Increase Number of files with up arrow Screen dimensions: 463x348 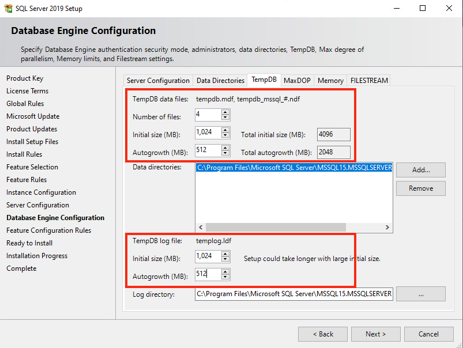pos(225,112)
